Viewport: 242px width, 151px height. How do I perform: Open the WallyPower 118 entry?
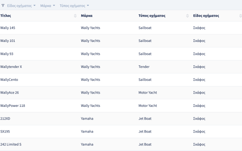click(x=13, y=106)
